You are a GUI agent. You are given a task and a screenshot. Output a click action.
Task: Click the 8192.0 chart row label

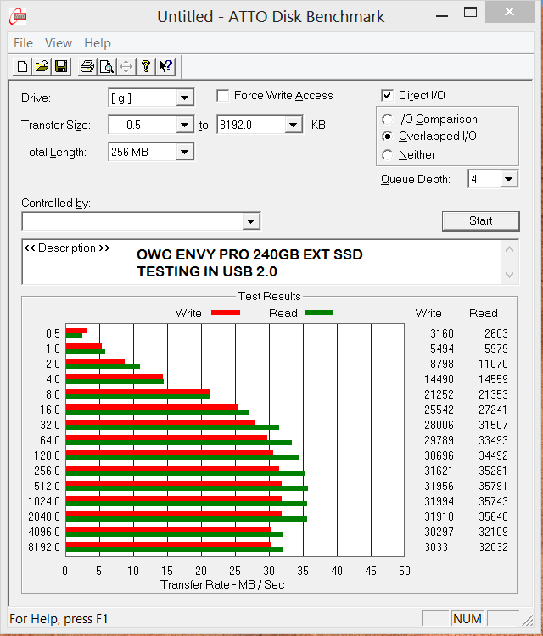pos(44,547)
